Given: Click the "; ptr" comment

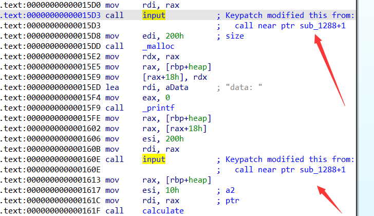Looking at the screenshot, I should [x=227, y=201].
